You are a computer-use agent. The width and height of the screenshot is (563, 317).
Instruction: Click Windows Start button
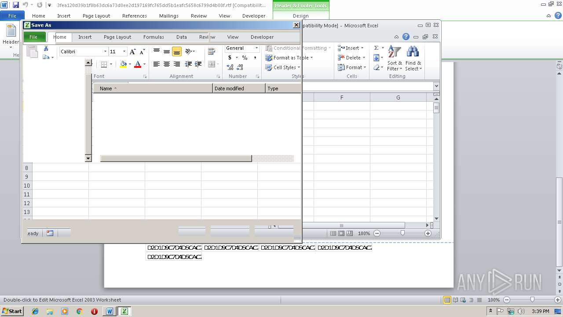pyautogui.click(x=12, y=311)
